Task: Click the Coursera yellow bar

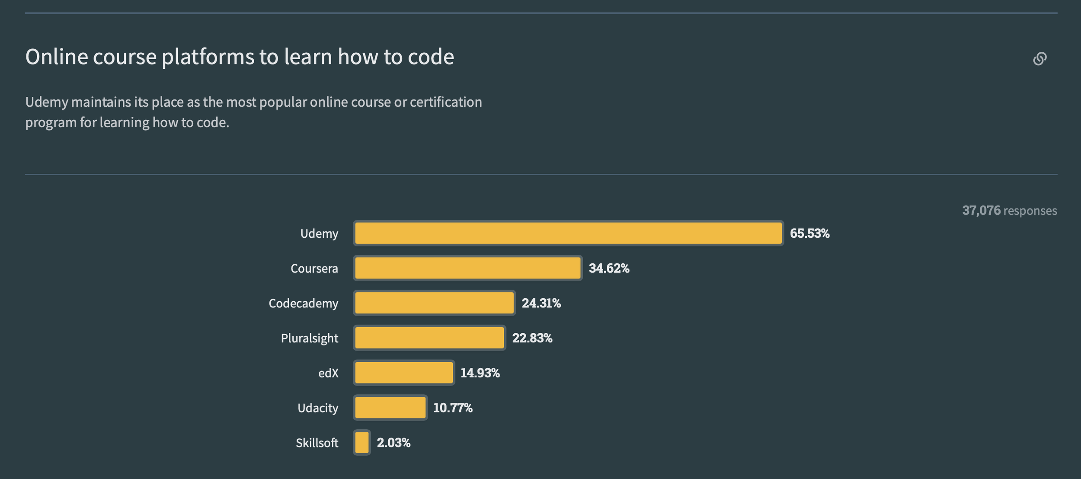Action: point(467,268)
